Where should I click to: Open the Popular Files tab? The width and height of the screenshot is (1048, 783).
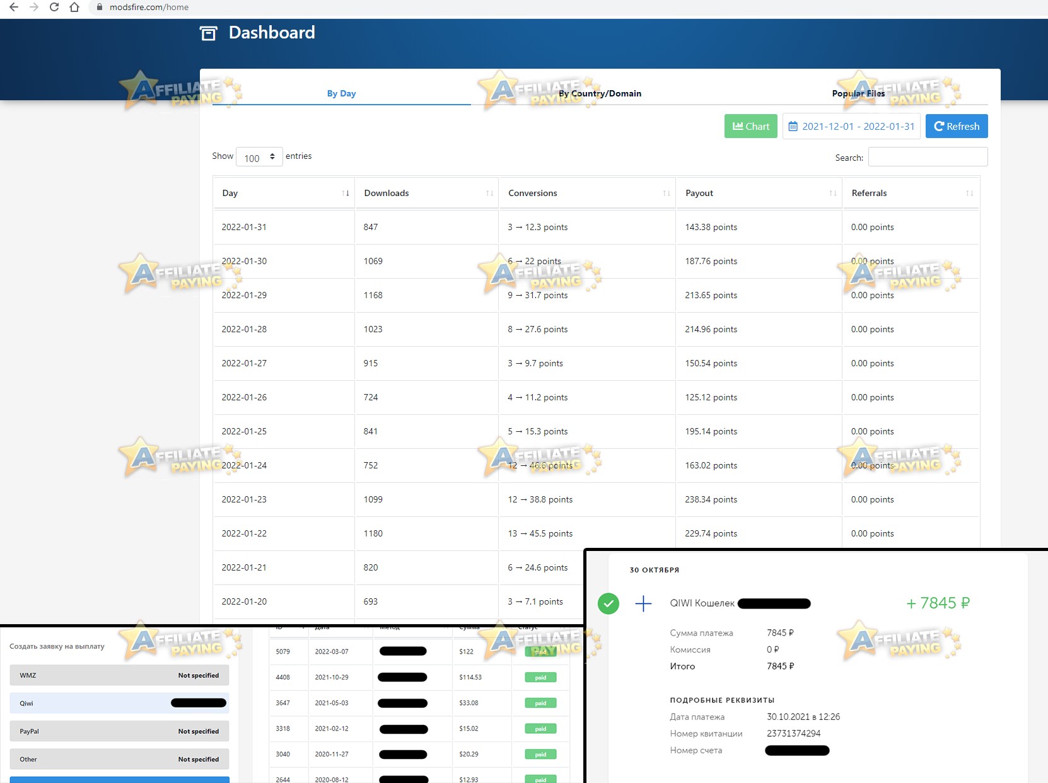click(858, 93)
